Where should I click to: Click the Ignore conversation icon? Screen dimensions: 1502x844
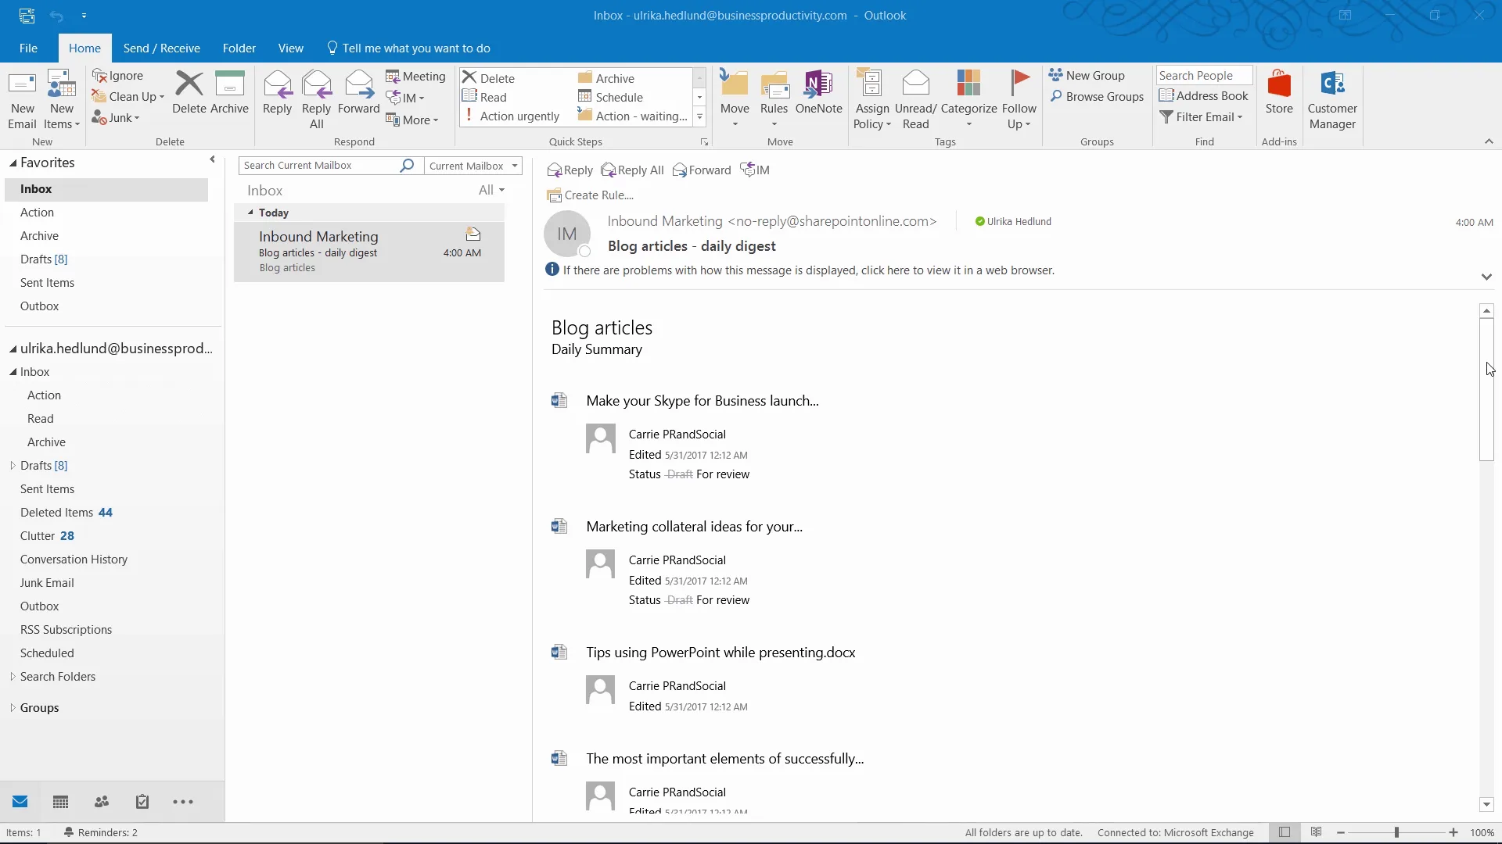point(117,76)
